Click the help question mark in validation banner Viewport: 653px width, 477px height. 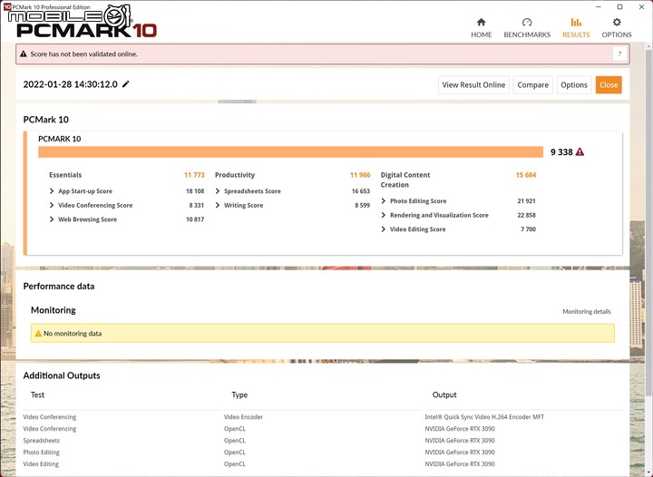coord(619,54)
